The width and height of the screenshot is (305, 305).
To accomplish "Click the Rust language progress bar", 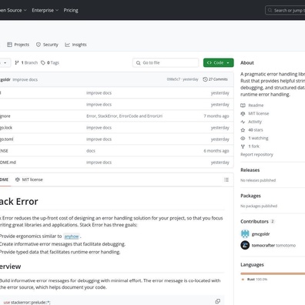I will [x=273, y=273].
